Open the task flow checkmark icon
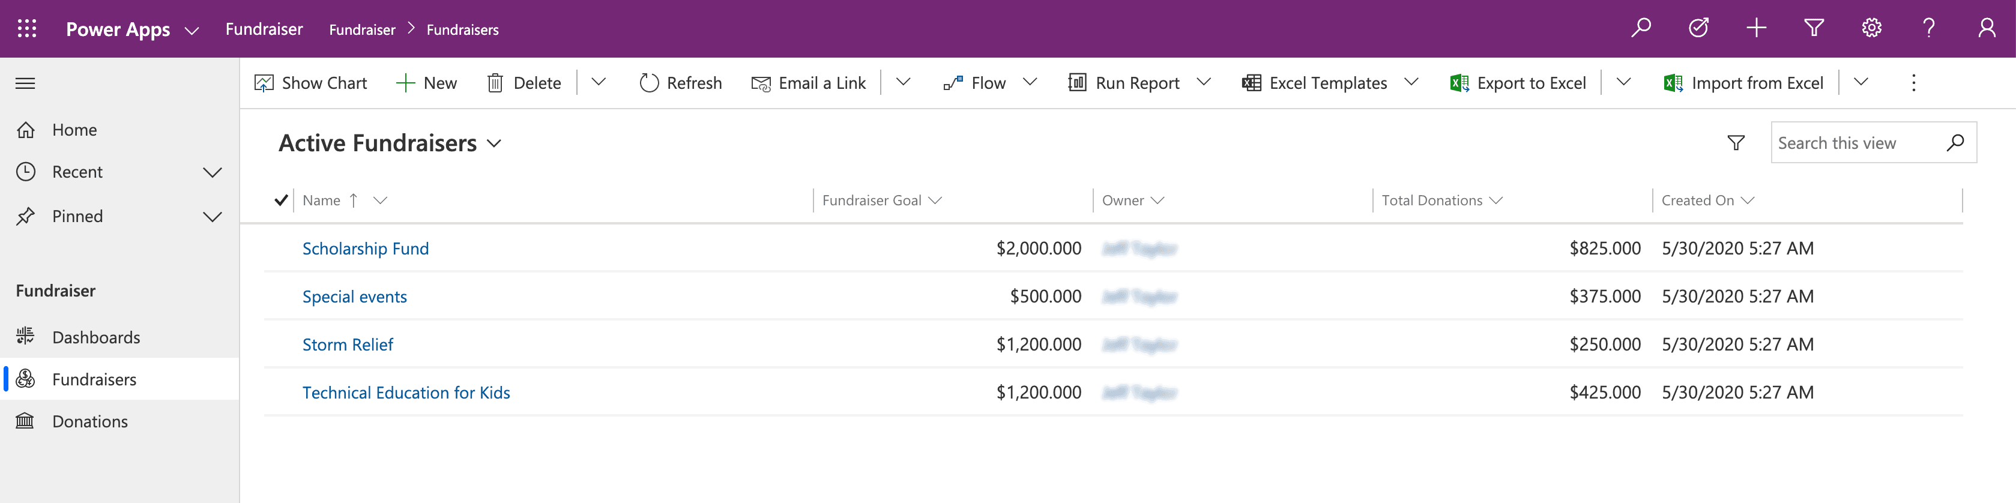 (1698, 29)
